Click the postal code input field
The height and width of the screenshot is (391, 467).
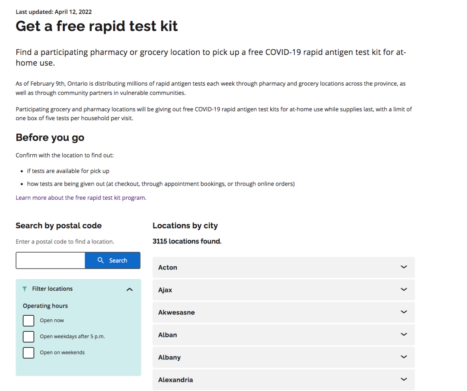tap(50, 260)
